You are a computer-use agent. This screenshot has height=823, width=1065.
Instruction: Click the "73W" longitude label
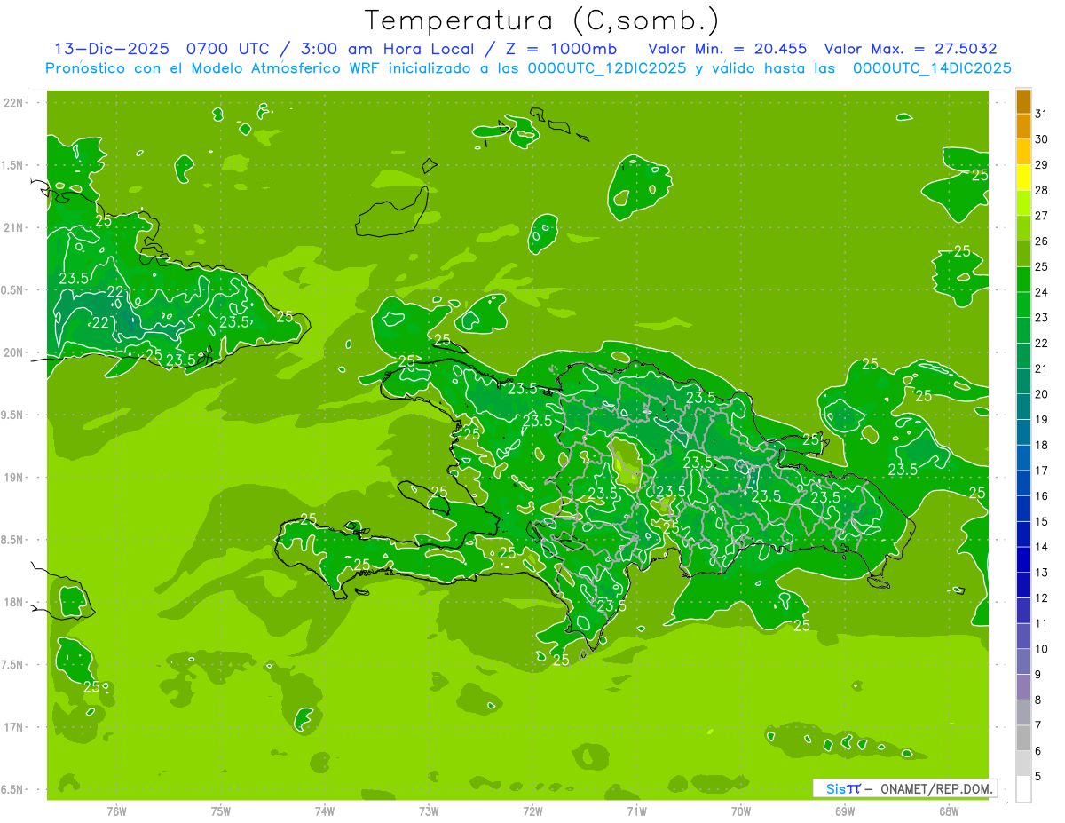(x=429, y=811)
